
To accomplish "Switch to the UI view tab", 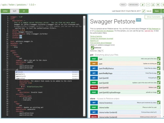I will click(24, 11).
